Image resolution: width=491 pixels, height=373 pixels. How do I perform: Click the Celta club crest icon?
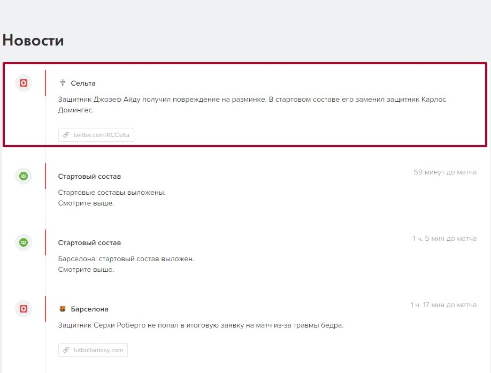pos(63,83)
